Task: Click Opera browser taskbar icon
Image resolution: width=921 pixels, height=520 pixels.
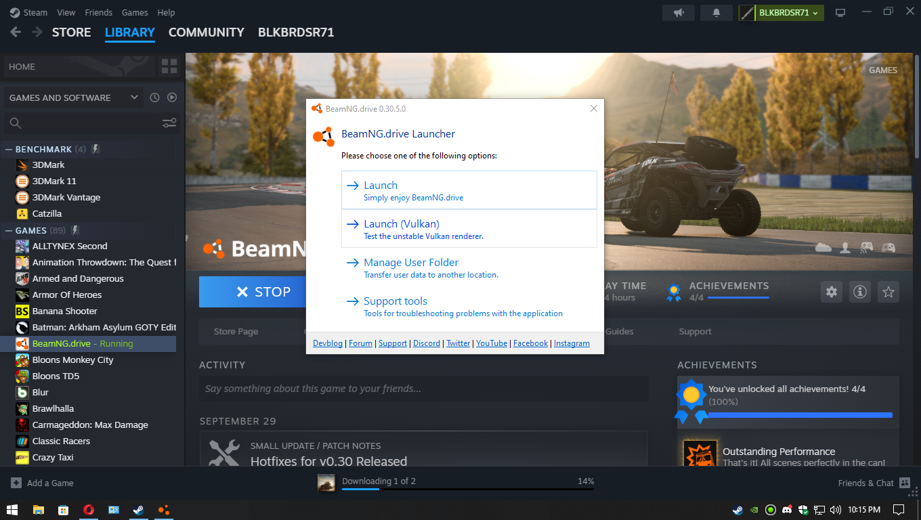Action: click(x=88, y=509)
